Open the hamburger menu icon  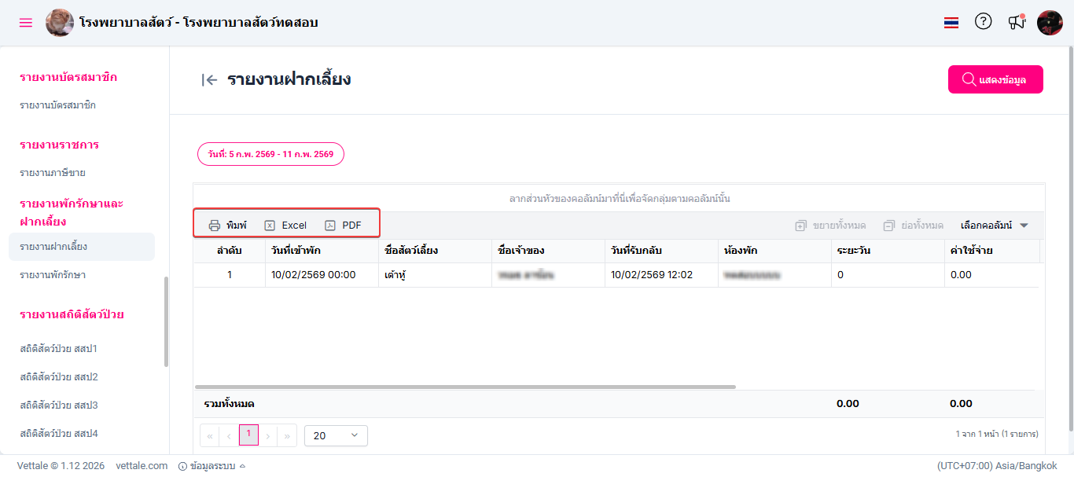(26, 23)
